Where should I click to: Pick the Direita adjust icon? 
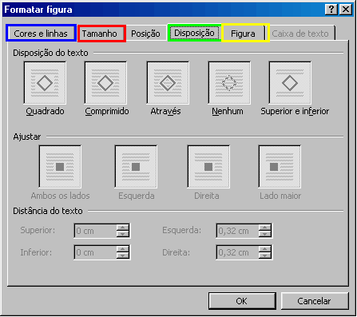pyautogui.click(x=208, y=167)
